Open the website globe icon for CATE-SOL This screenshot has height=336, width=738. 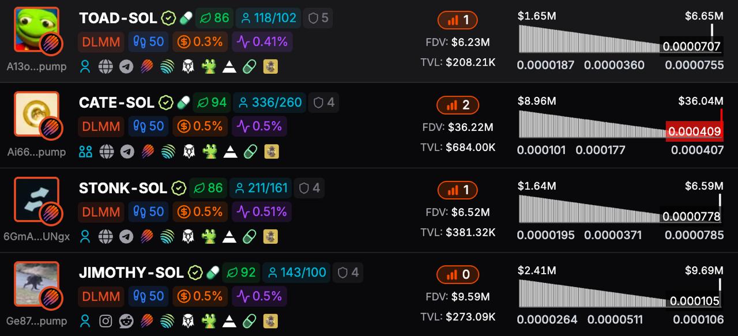(106, 152)
